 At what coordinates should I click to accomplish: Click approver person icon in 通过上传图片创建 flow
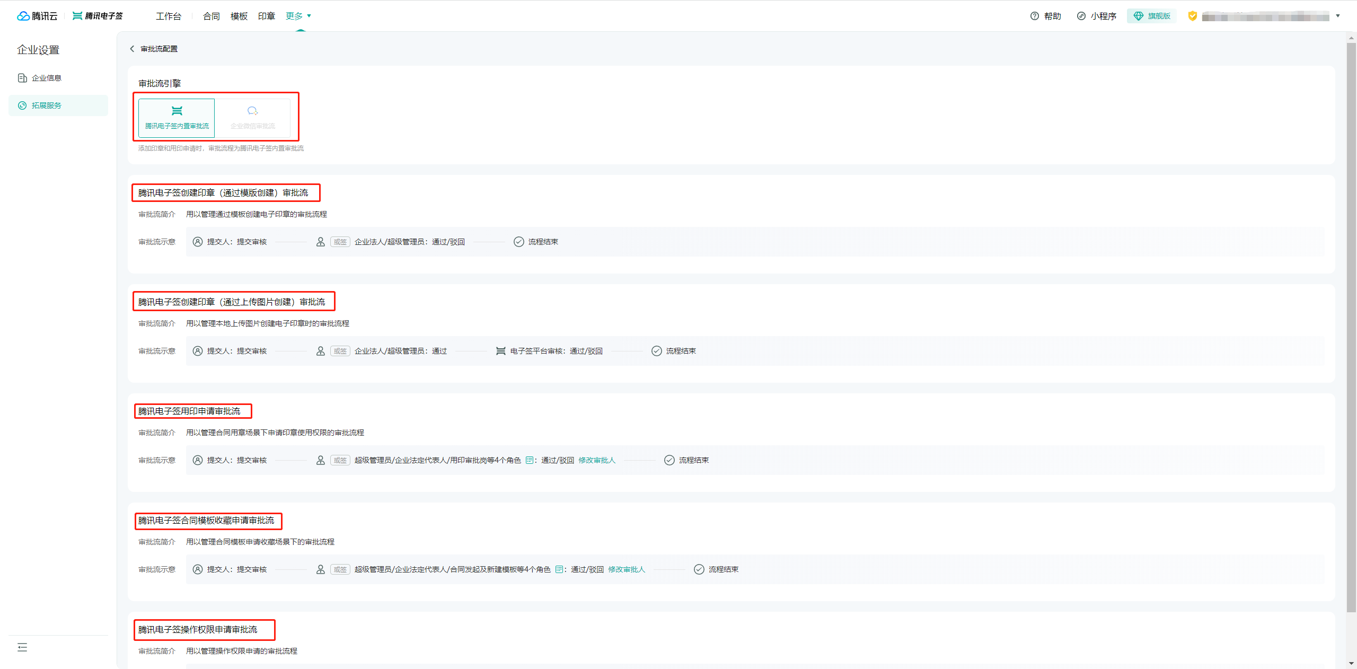pos(321,351)
